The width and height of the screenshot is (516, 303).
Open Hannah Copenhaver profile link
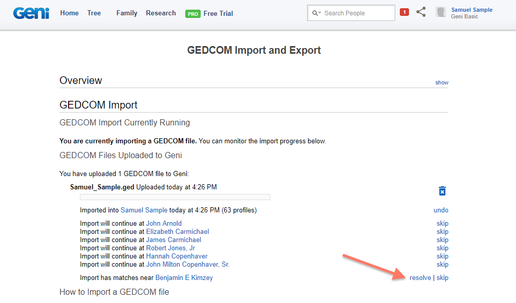coord(177,256)
